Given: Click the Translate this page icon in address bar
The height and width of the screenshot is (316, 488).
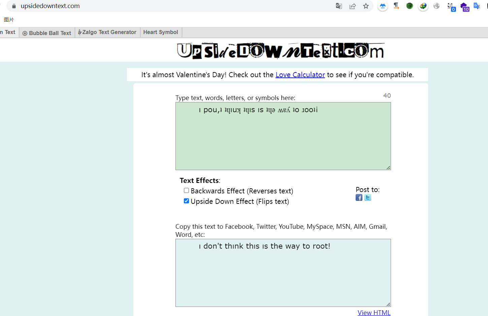Looking at the screenshot, I should [x=339, y=6].
